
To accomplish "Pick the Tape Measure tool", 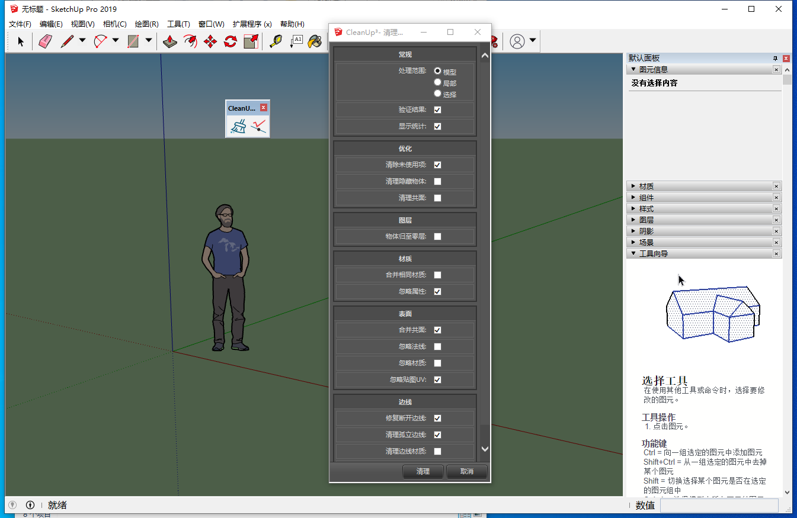I will coord(276,41).
